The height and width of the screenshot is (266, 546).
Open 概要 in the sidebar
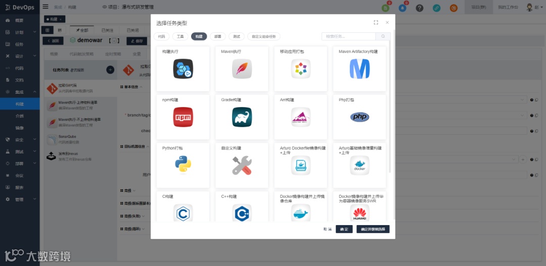click(x=20, y=21)
